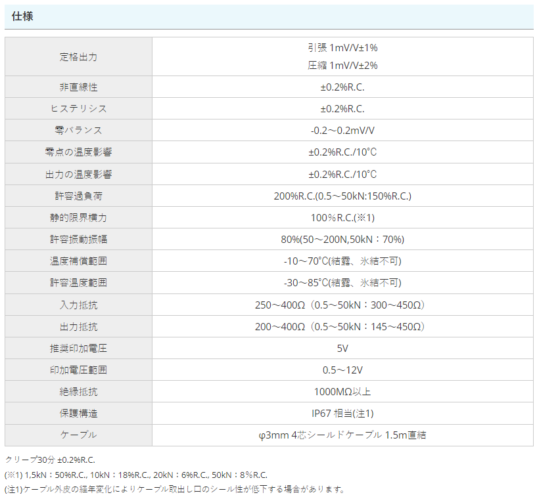Screen dimensions: 537x495
Task: Select the 絶縁抵抗 row label
Action: [x=78, y=392]
